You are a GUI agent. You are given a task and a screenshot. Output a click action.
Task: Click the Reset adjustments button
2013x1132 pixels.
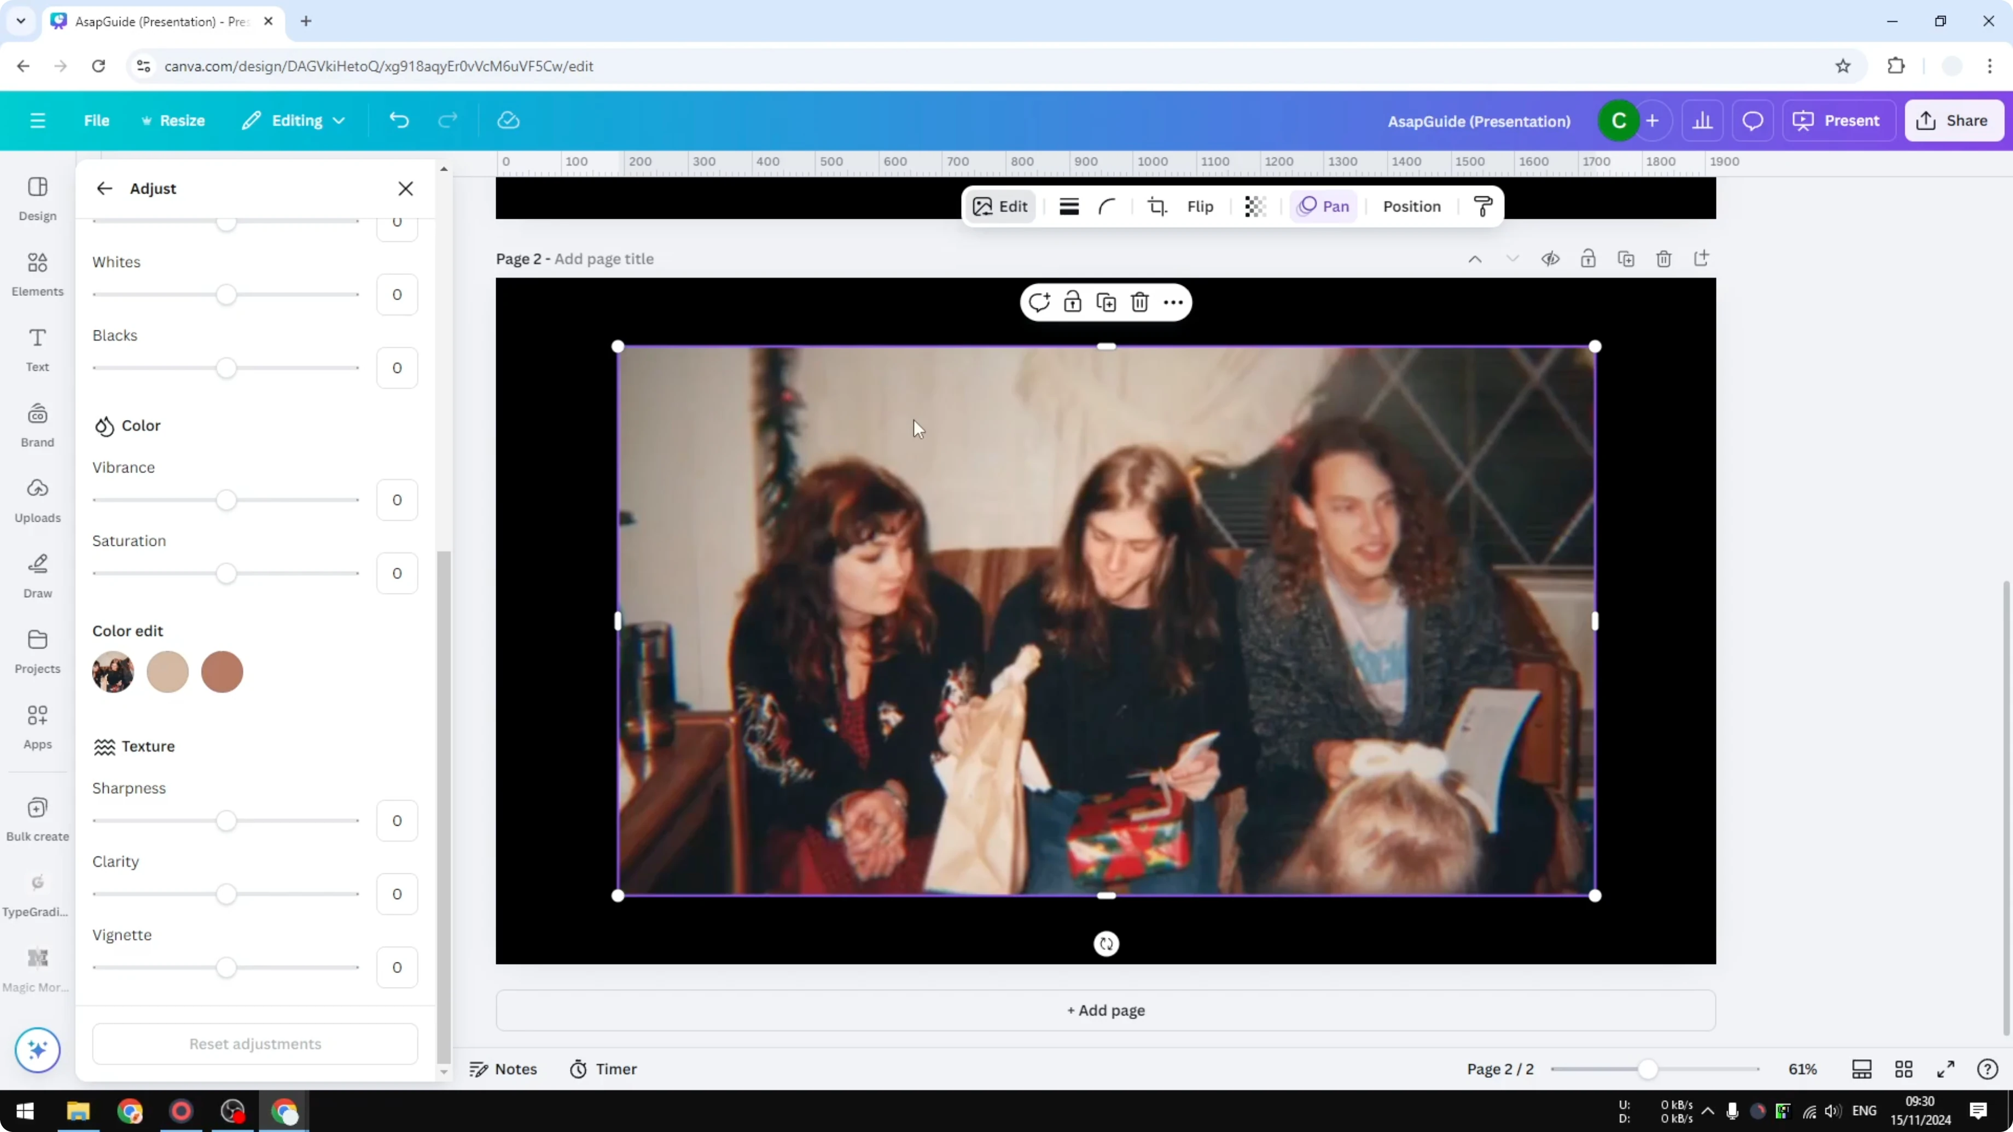pyautogui.click(x=255, y=1044)
